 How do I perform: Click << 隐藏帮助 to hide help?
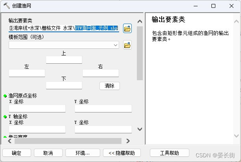pos(122,153)
